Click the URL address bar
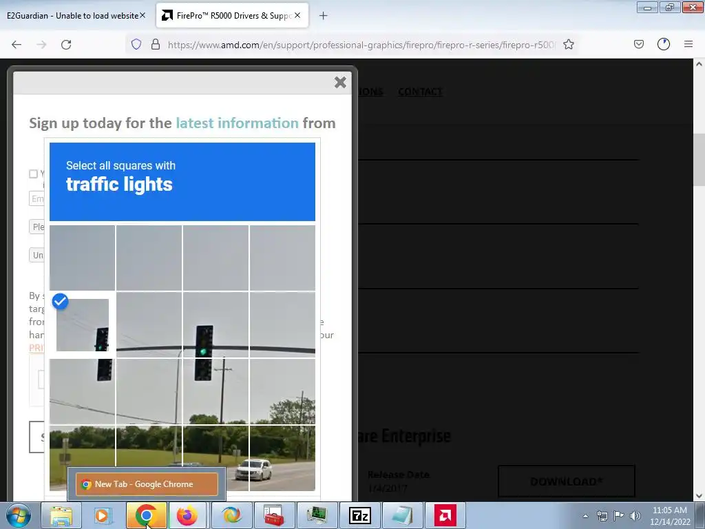This screenshot has height=529, width=705. pyautogui.click(x=361, y=45)
